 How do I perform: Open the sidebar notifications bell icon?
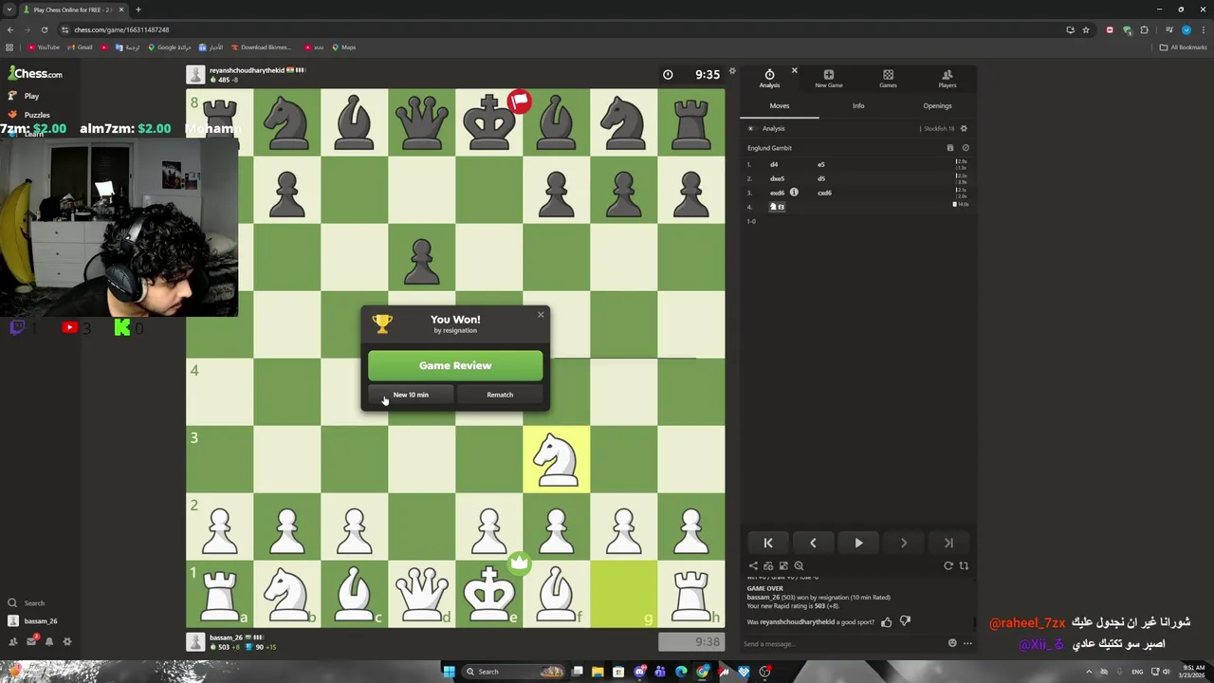click(48, 641)
